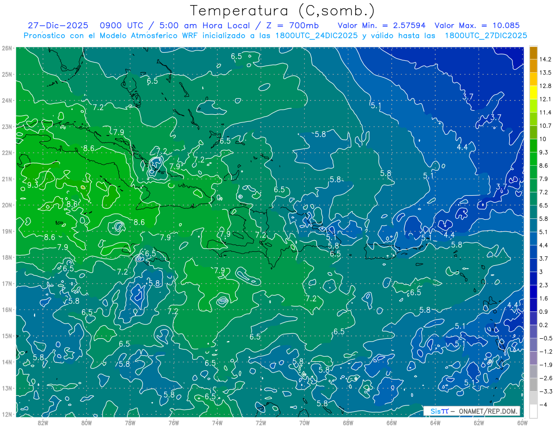The image size is (555, 429).
Task: Click the '0.9' color scale label
Action: 543,311
